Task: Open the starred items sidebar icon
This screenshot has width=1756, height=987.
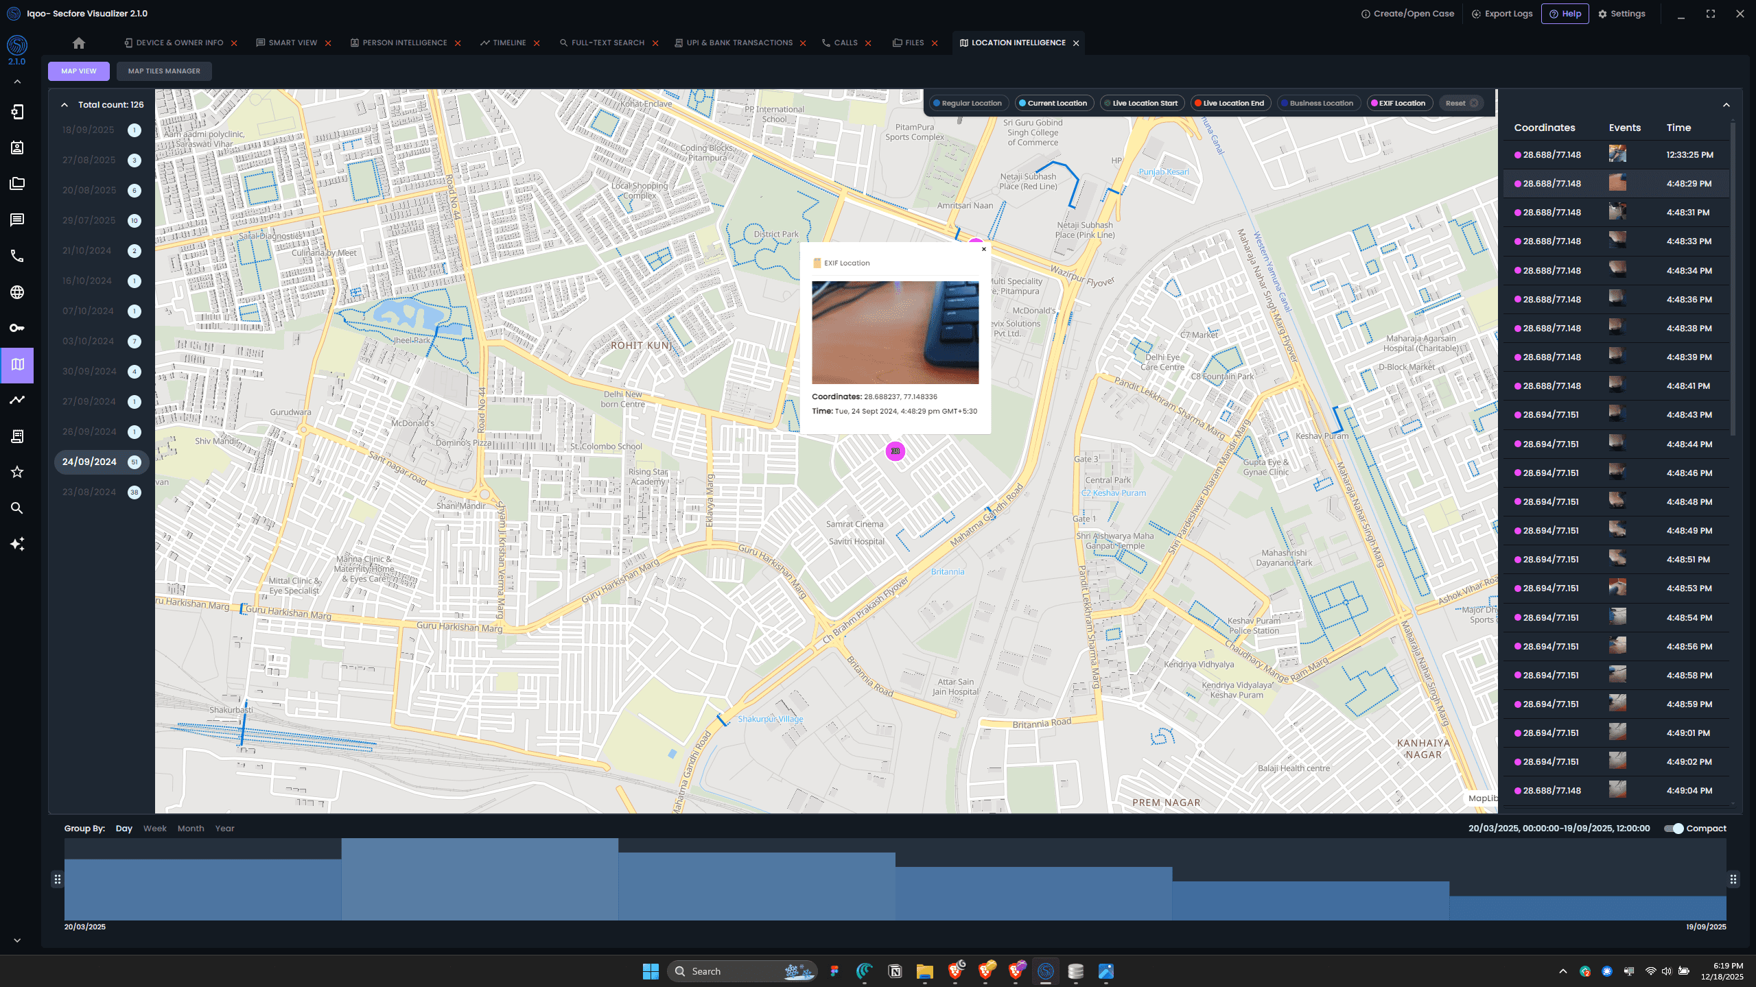Action: click(17, 472)
